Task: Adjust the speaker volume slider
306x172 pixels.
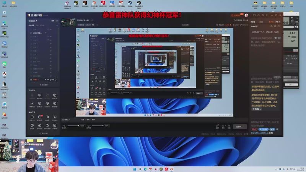Action: point(98,126)
